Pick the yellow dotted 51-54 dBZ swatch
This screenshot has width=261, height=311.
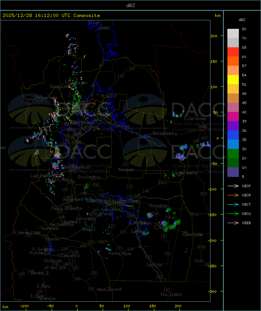(233, 80)
